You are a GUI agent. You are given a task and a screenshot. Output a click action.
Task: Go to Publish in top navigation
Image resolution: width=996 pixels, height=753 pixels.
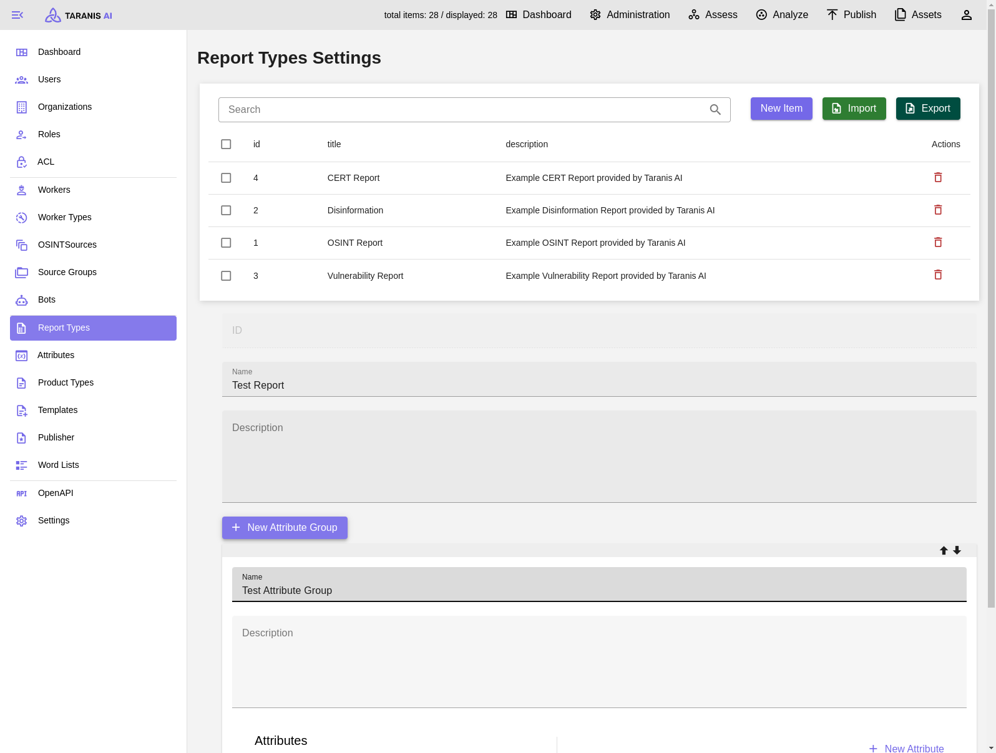[x=851, y=15]
